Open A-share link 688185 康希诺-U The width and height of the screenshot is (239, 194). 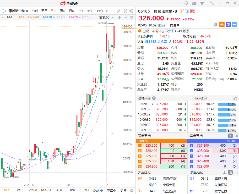158,42
